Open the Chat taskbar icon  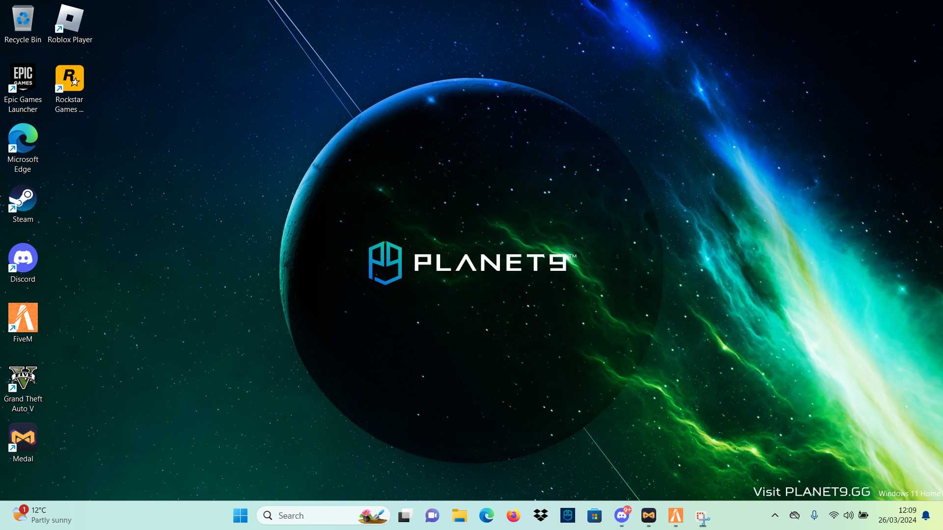(432, 516)
